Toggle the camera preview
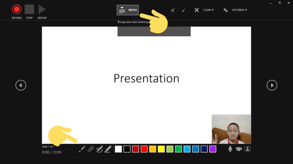 click(x=247, y=149)
